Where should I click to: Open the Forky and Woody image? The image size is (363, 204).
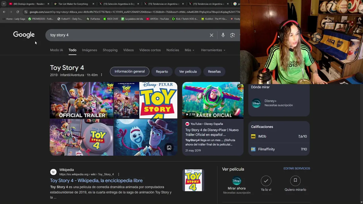tap(145, 137)
